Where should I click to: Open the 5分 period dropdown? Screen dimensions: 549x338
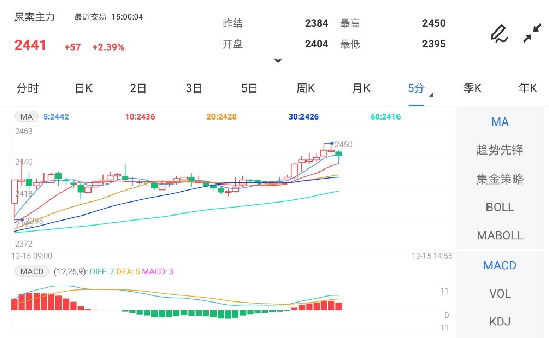click(x=417, y=88)
